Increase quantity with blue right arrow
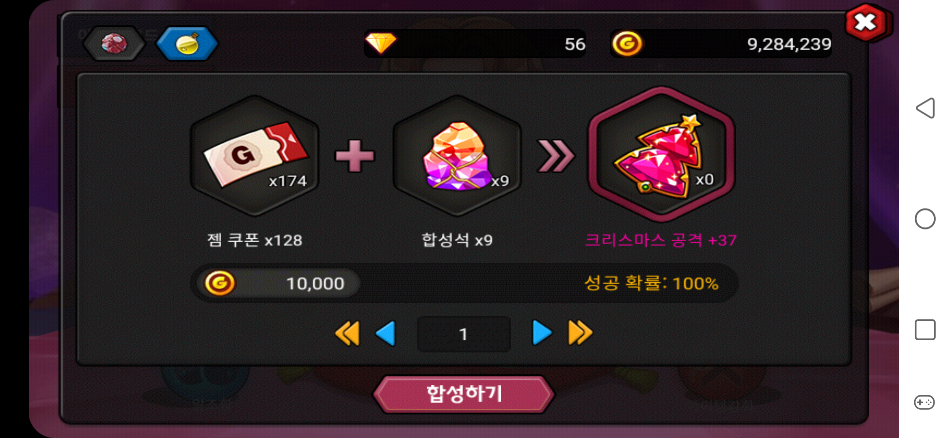Viewport: 950px width, 438px height. [542, 333]
